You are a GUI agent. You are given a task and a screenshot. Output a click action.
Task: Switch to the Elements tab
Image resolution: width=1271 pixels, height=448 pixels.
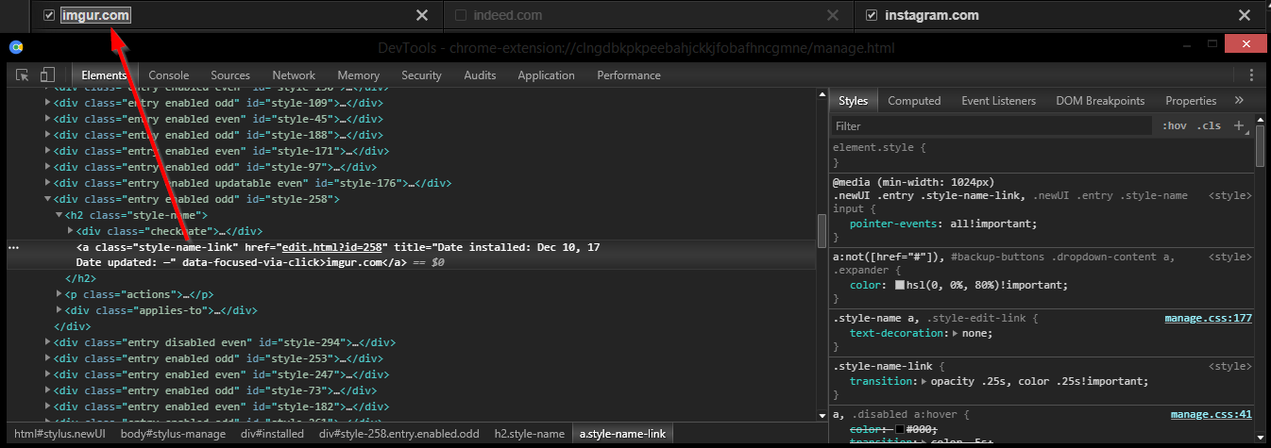pyautogui.click(x=104, y=75)
